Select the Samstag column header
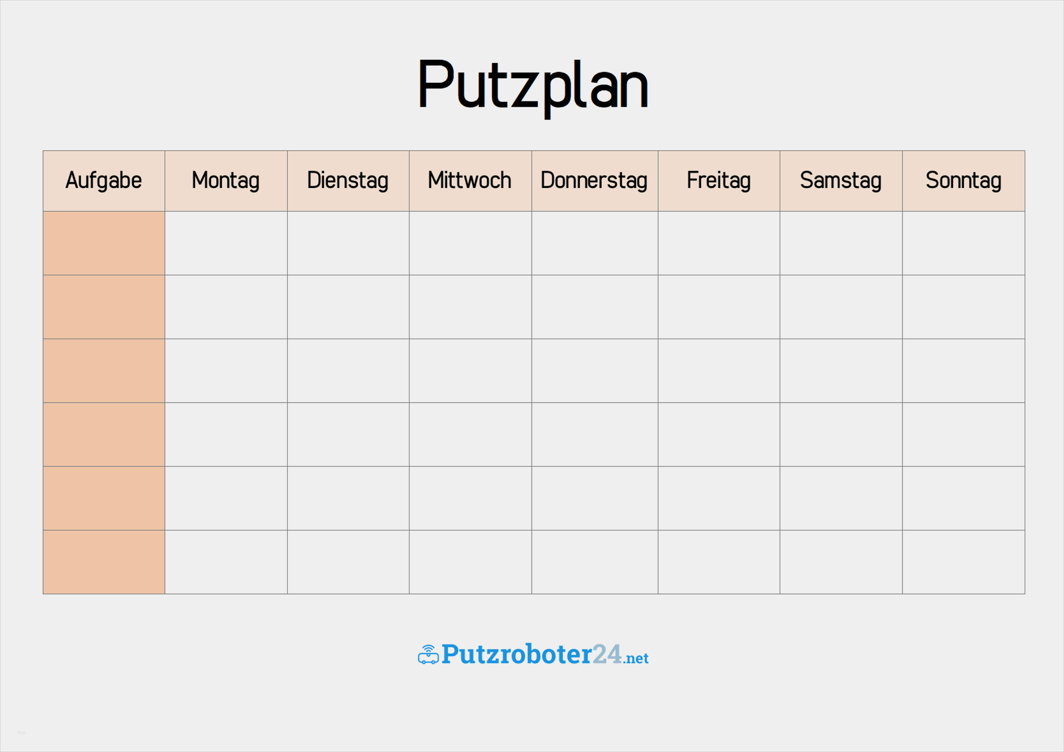 [x=841, y=181]
